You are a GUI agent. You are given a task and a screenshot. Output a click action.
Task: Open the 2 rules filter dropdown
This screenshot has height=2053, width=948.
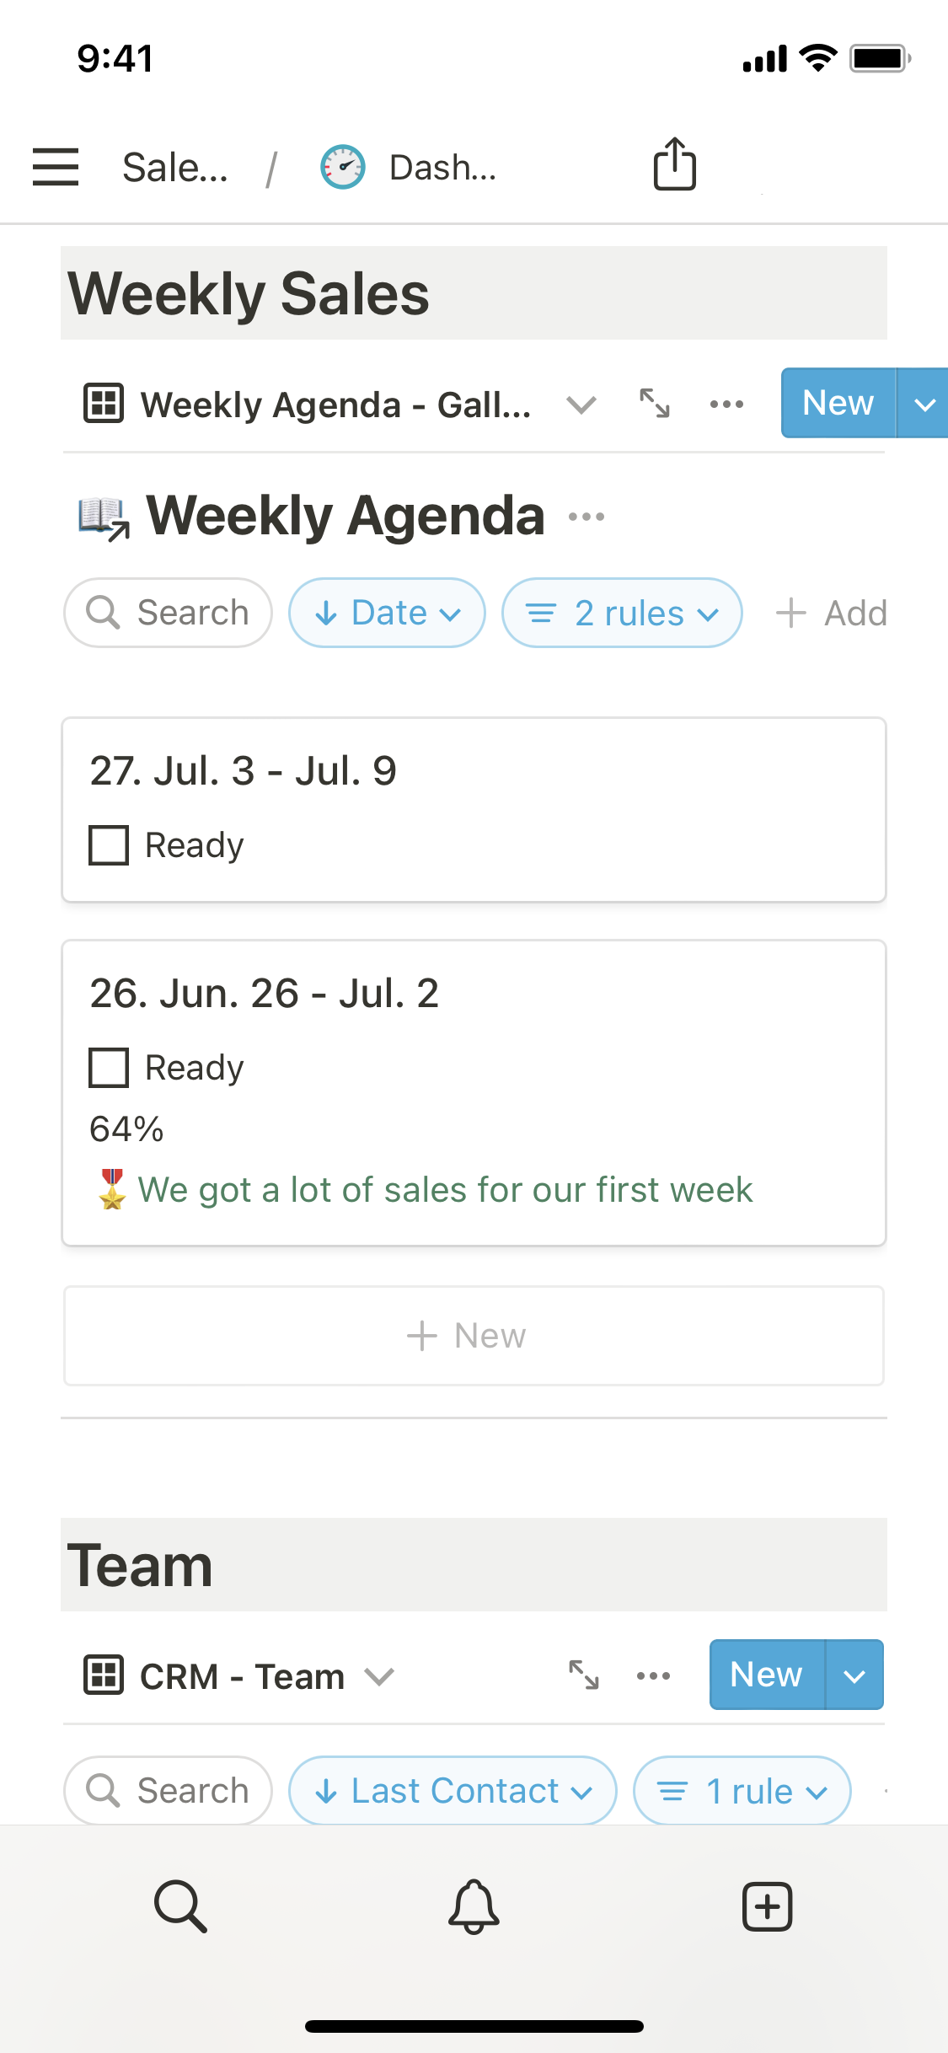point(622,613)
